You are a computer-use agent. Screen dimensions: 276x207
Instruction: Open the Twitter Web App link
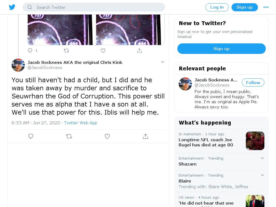click(81, 123)
